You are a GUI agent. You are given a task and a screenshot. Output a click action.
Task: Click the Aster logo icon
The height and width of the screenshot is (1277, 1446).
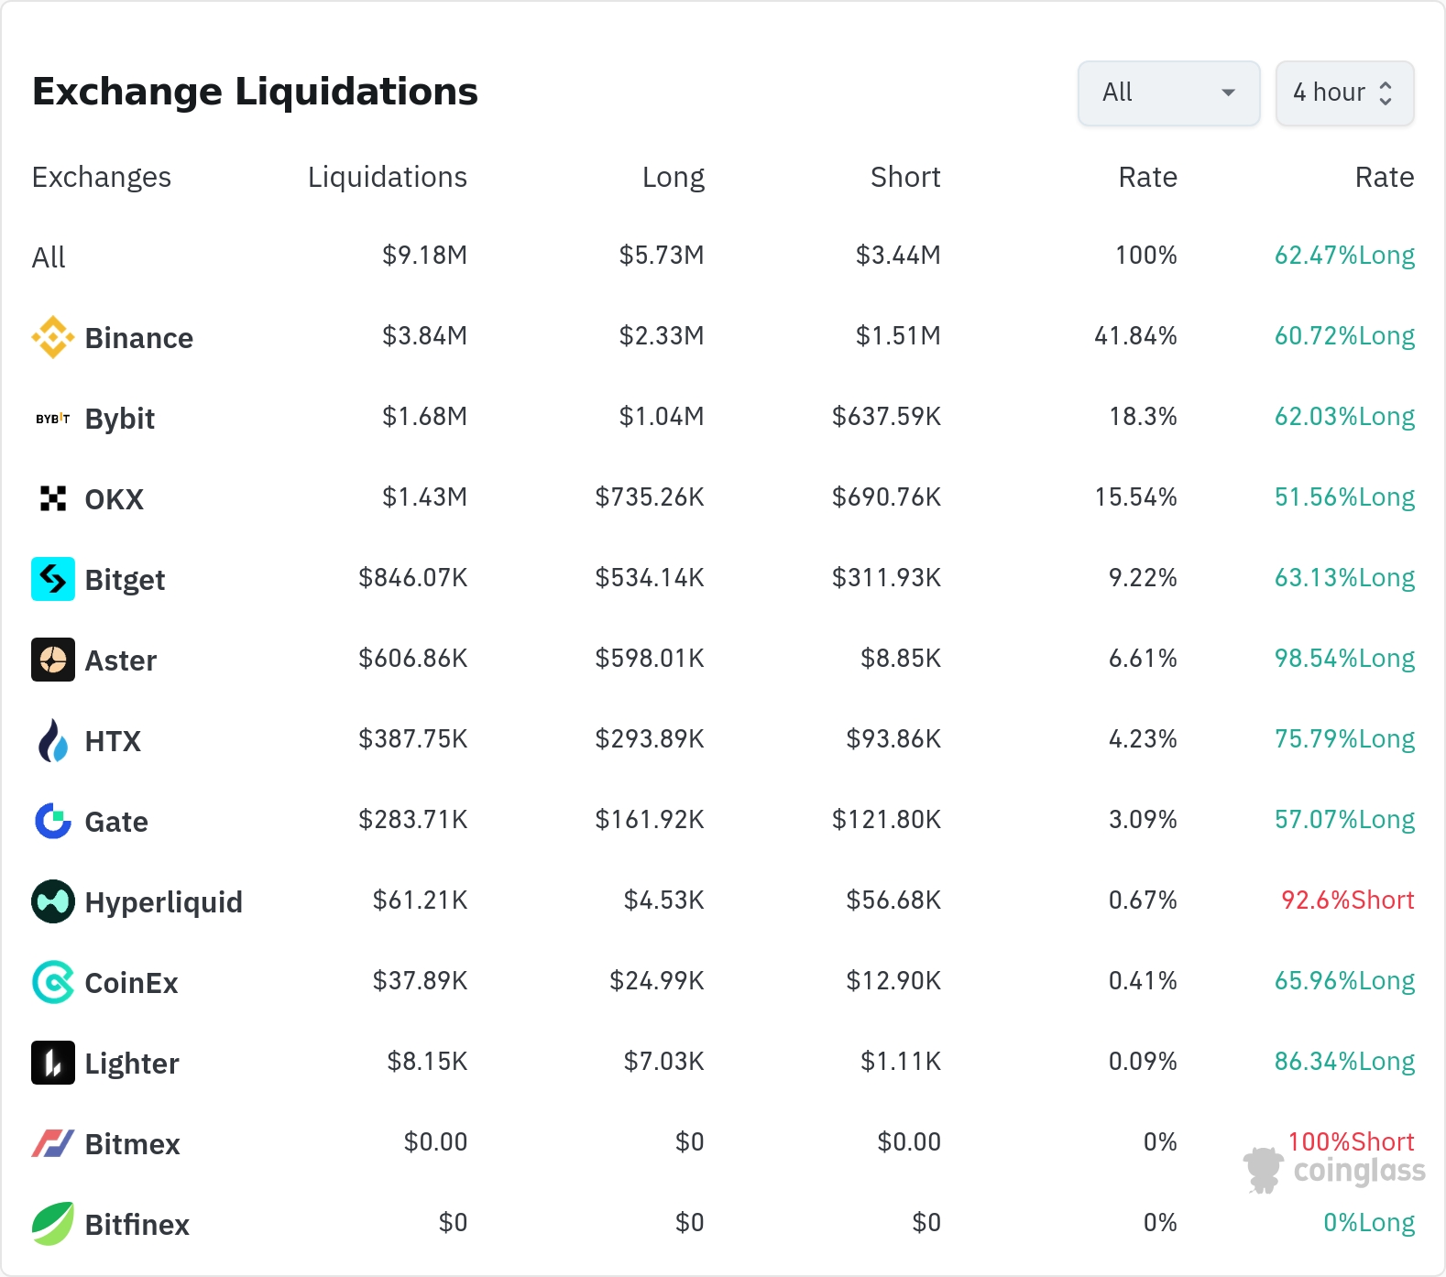pyautogui.click(x=53, y=660)
